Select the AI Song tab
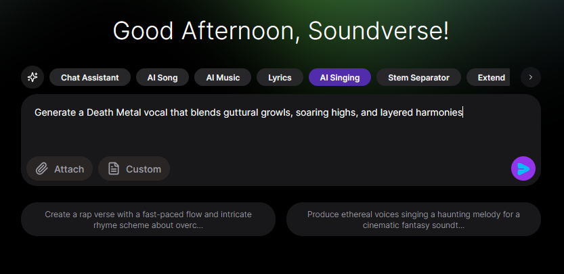 (x=162, y=77)
